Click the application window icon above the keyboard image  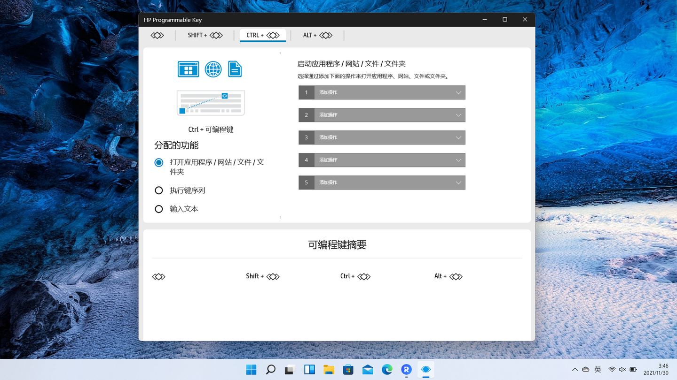click(x=188, y=69)
